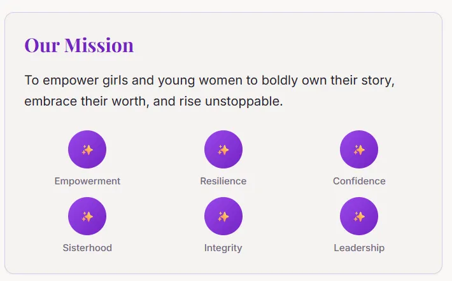Click the sparkle icon above Confidence
The image size is (452, 281).
(359, 149)
